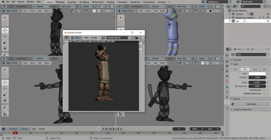271x140 pixels.
Task: Open the Output properties tab
Action: [227, 66]
